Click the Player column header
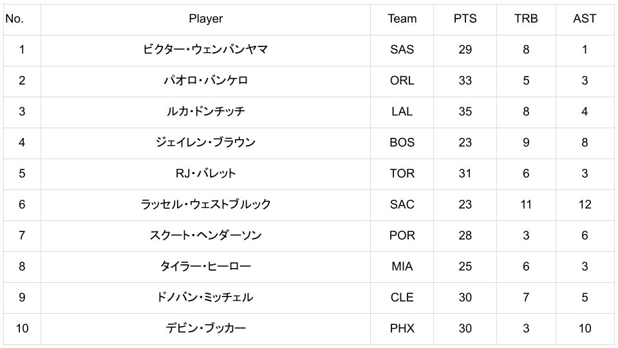Viewport: 618px width, 348px height. click(x=205, y=19)
